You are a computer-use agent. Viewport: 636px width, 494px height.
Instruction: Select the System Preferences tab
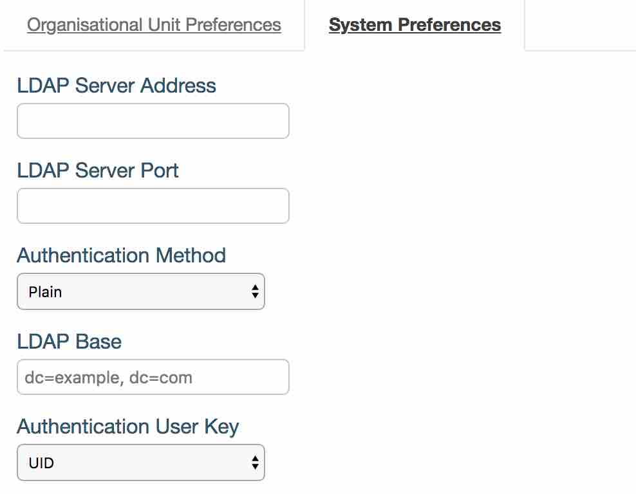pyautogui.click(x=415, y=26)
